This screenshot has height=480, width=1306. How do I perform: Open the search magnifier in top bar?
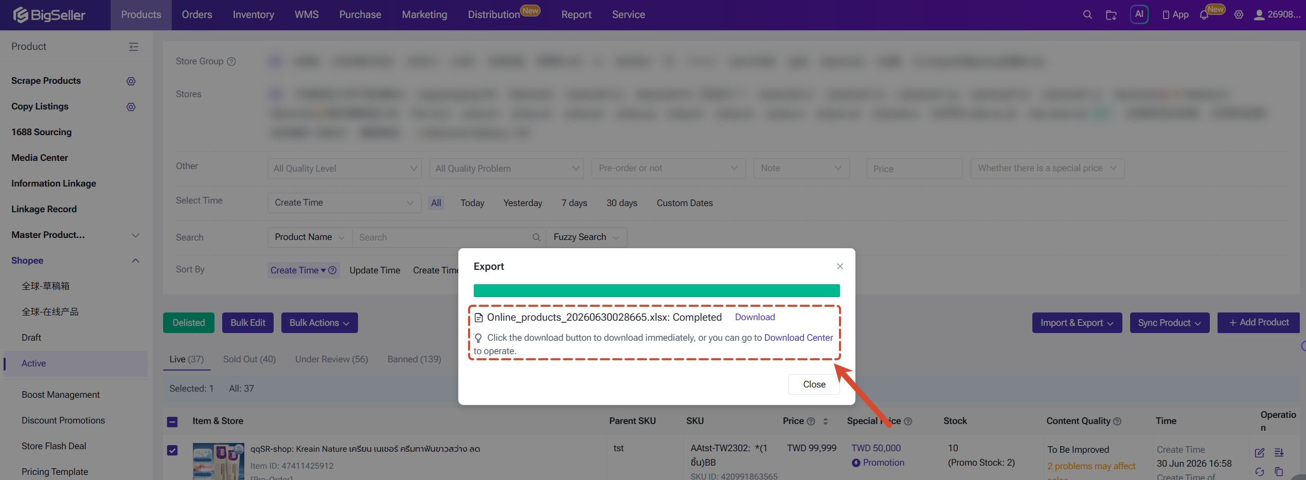(1087, 14)
